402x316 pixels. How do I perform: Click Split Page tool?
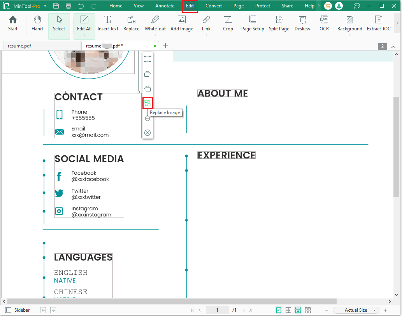[279, 24]
